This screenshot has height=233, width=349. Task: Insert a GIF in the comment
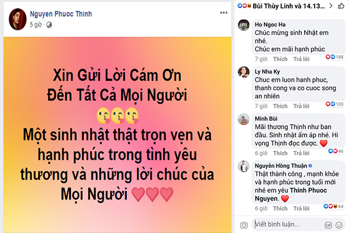point(328,225)
